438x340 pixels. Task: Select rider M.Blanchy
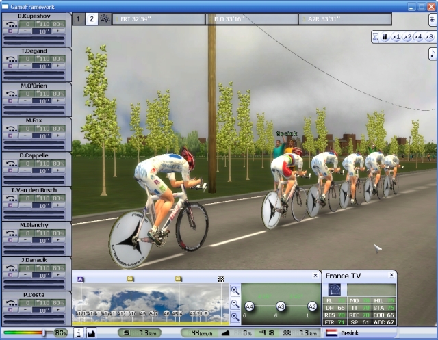36,225
